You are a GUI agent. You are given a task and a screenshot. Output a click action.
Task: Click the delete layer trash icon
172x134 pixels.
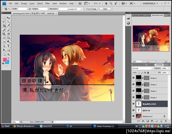pyautogui.click(x=166, y=121)
